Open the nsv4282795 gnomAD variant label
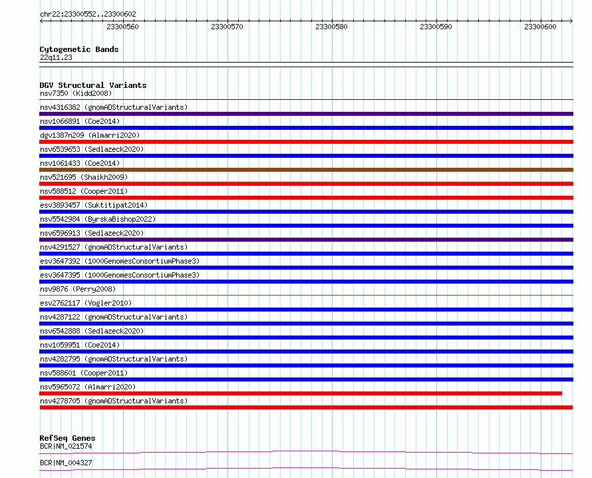 tap(114, 359)
